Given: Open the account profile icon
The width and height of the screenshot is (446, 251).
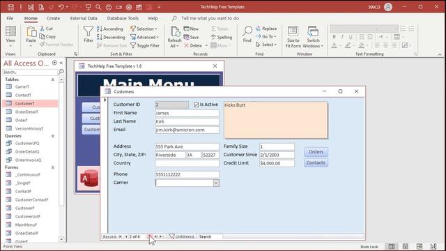Looking at the screenshot, I should [x=388, y=7].
